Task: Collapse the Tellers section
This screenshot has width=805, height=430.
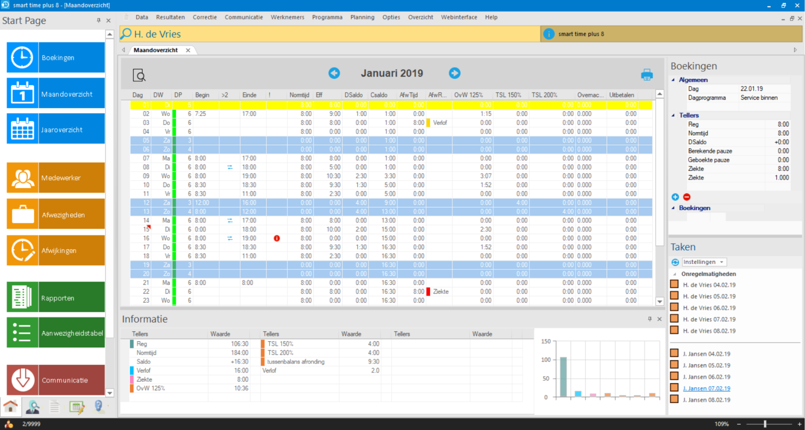Action: coord(673,115)
